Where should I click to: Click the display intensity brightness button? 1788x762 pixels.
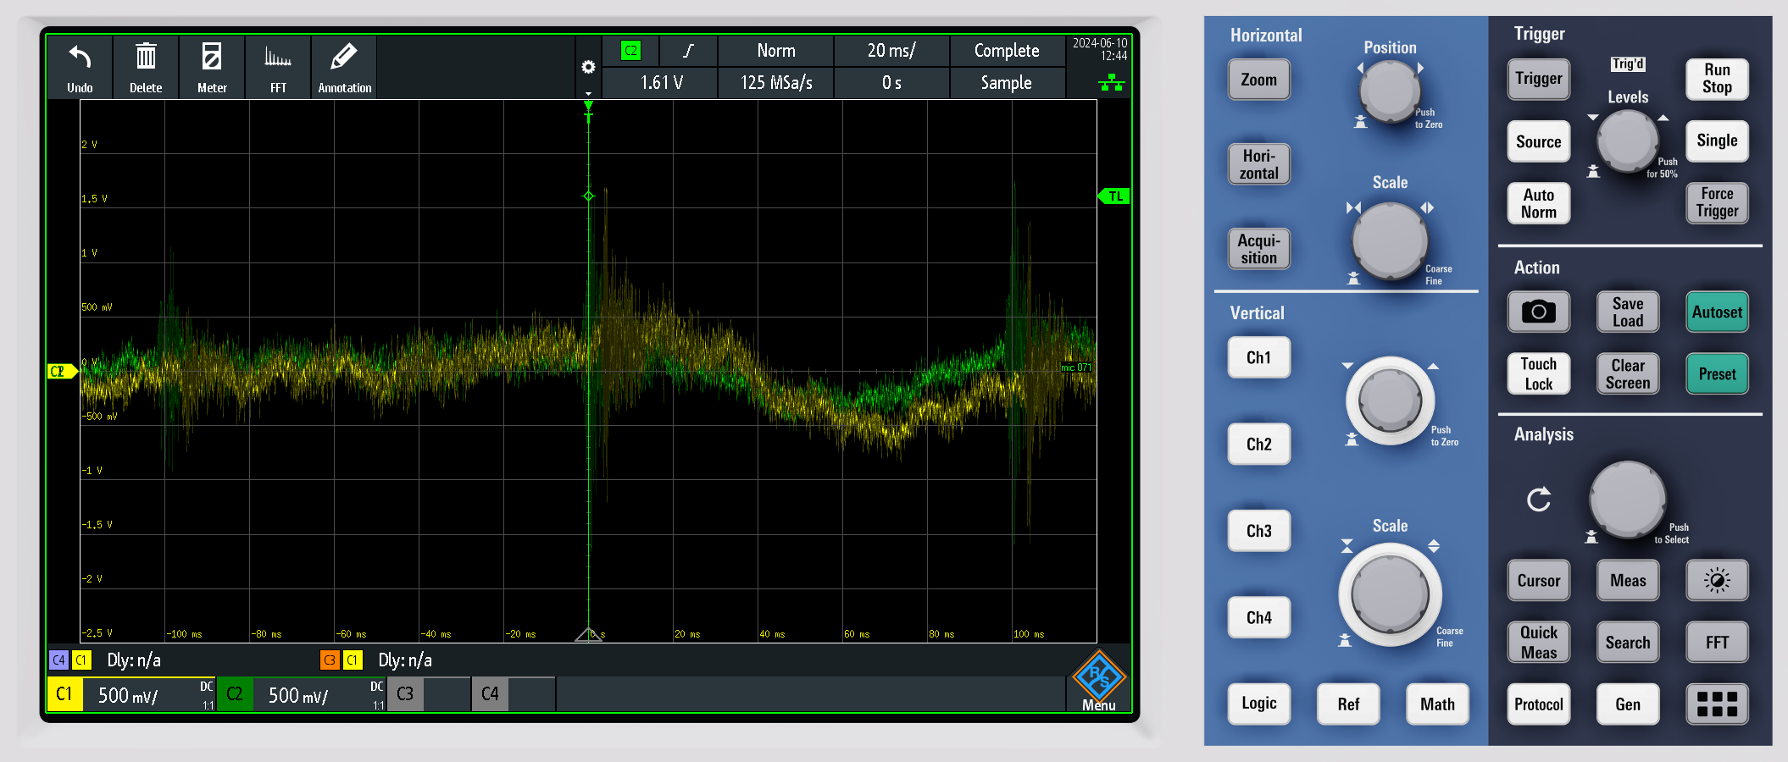(x=1716, y=581)
